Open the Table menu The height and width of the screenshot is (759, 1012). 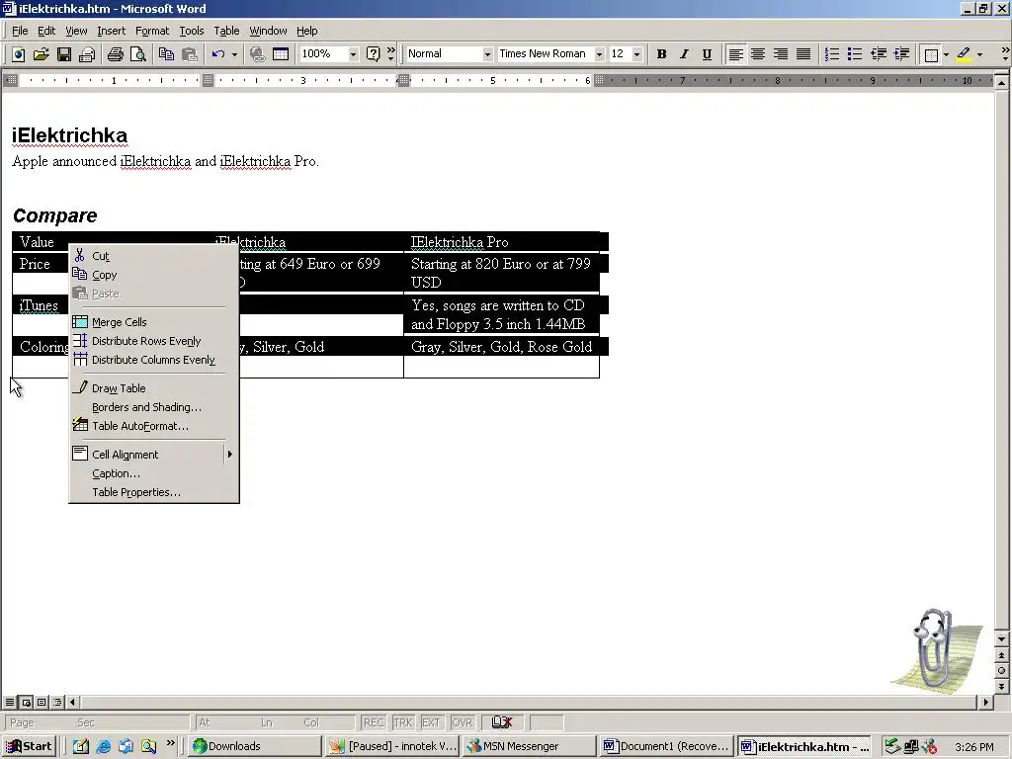(226, 31)
